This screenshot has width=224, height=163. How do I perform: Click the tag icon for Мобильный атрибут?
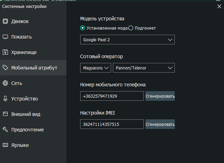click(x=6, y=68)
